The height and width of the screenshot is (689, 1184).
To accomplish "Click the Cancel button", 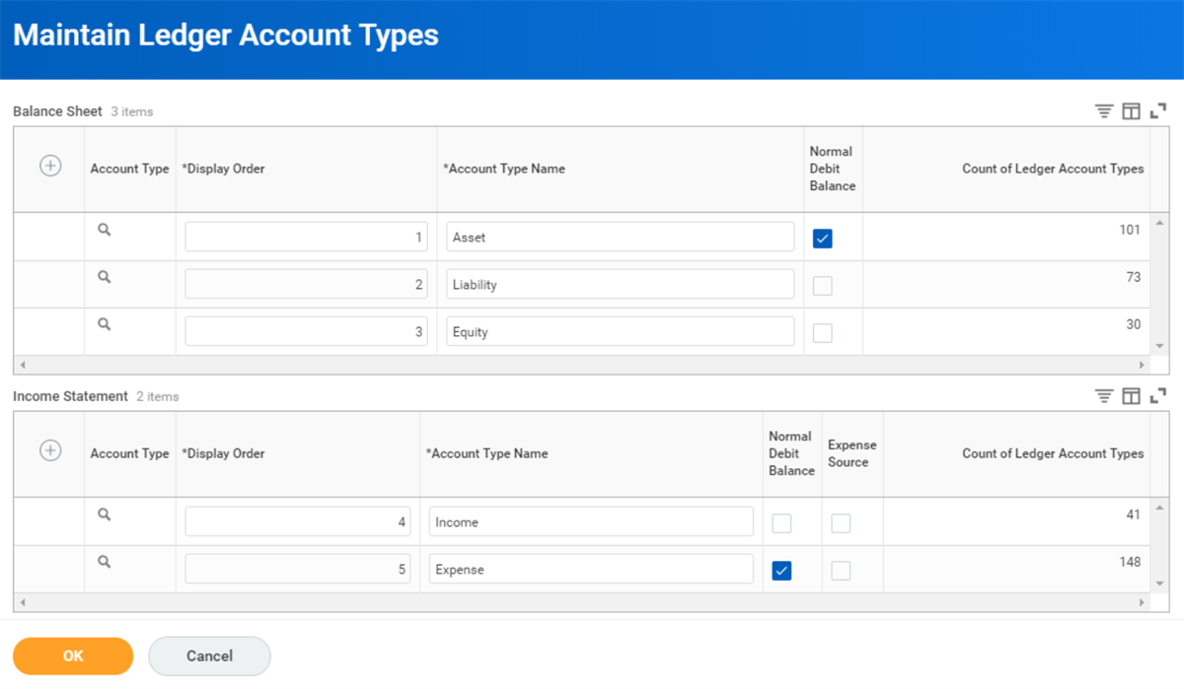I will click(209, 656).
